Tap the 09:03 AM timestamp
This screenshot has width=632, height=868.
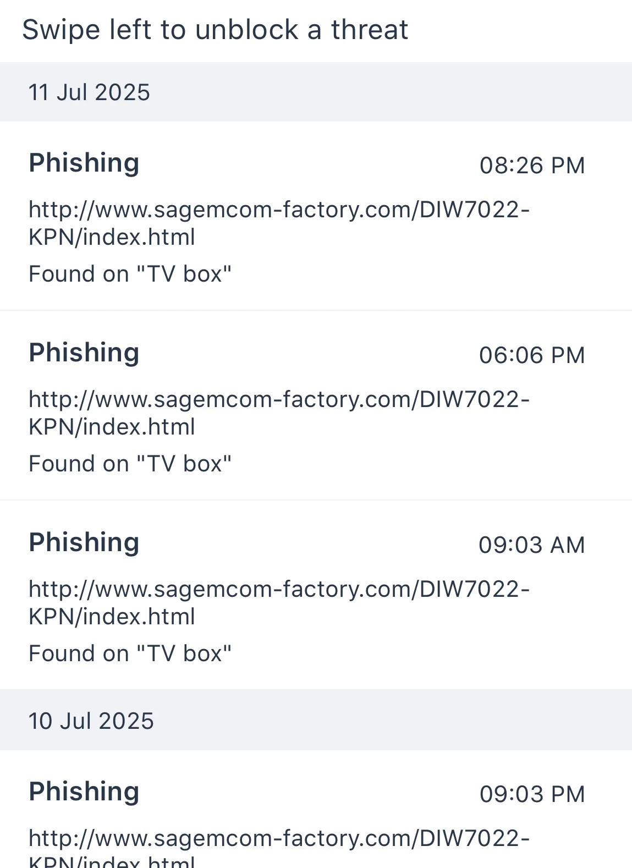coord(531,545)
